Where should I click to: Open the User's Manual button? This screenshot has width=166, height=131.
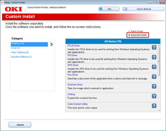pos(143,9)
